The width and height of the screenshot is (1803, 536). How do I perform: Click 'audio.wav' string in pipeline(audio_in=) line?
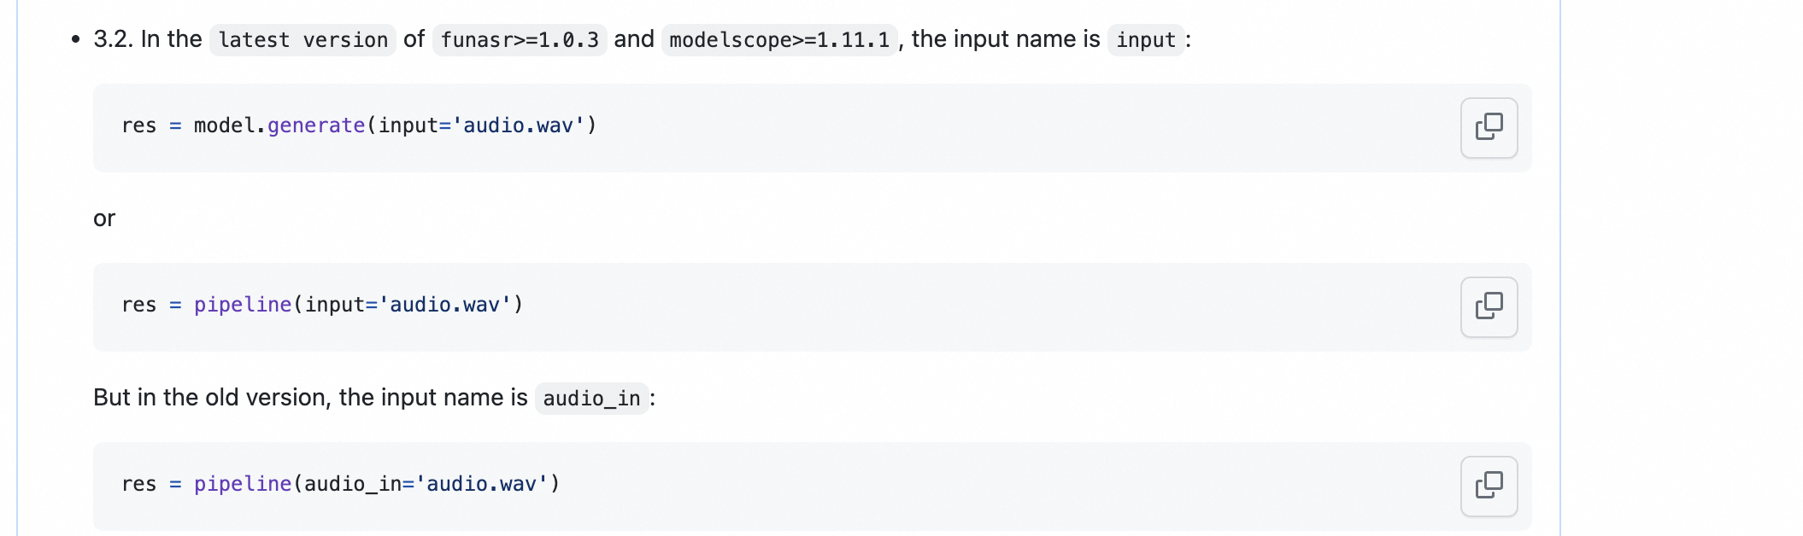[x=481, y=484]
